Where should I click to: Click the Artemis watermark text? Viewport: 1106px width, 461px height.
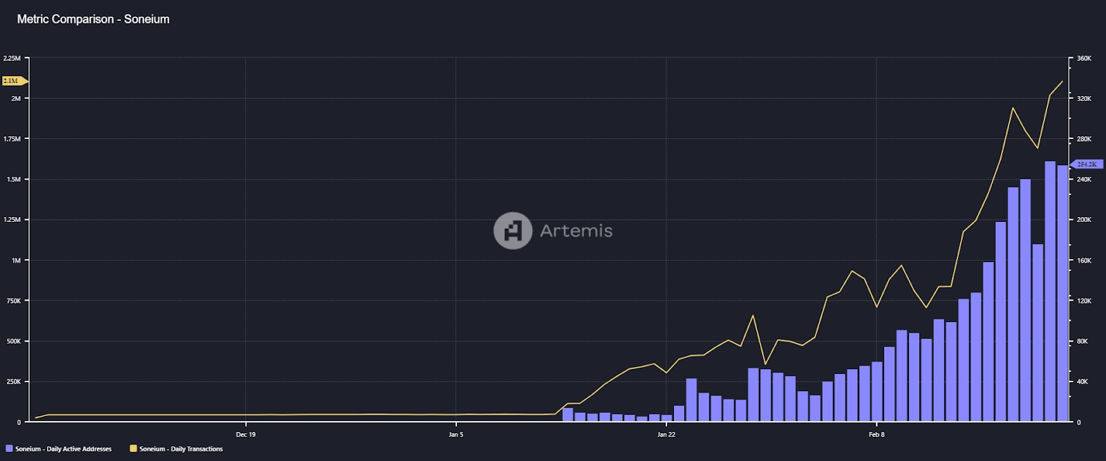[576, 231]
